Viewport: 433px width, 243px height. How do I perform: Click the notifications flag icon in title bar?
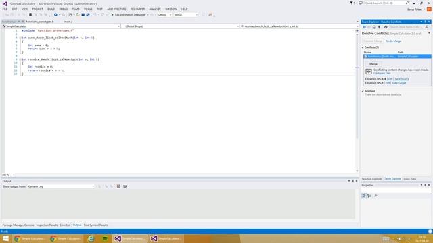coord(352,3)
